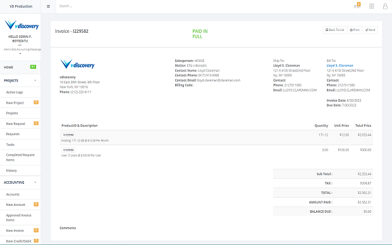Click the green badge beside Home
This screenshot has width=392, height=245.
(33, 67)
